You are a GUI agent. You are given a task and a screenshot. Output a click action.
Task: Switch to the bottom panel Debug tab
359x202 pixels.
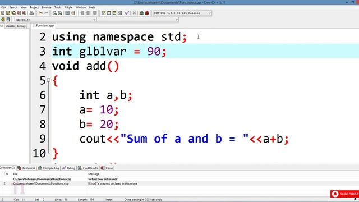(68, 168)
